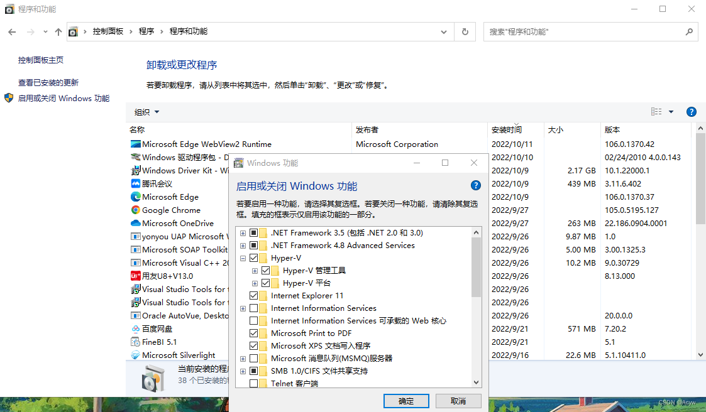Expand .NET Framework 3.5 tree node
The width and height of the screenshot is (706, 412).
tap(243, 233)
